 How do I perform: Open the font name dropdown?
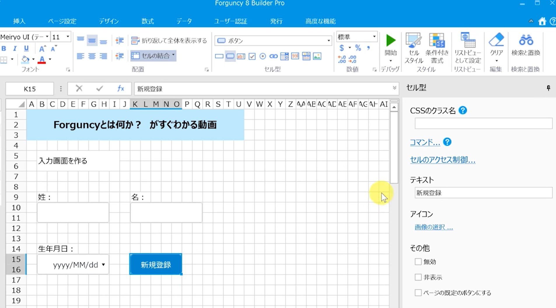coord(47,37)
